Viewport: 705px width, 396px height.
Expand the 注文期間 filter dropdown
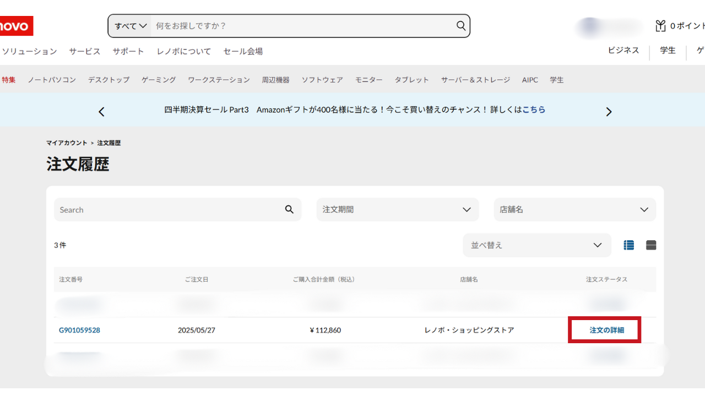[x=397, y=210]
